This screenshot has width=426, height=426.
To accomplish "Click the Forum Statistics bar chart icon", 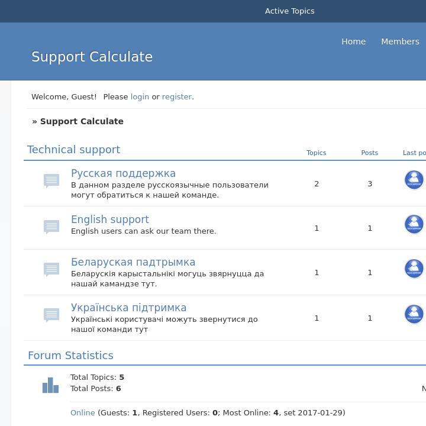I will pos(50,385).
